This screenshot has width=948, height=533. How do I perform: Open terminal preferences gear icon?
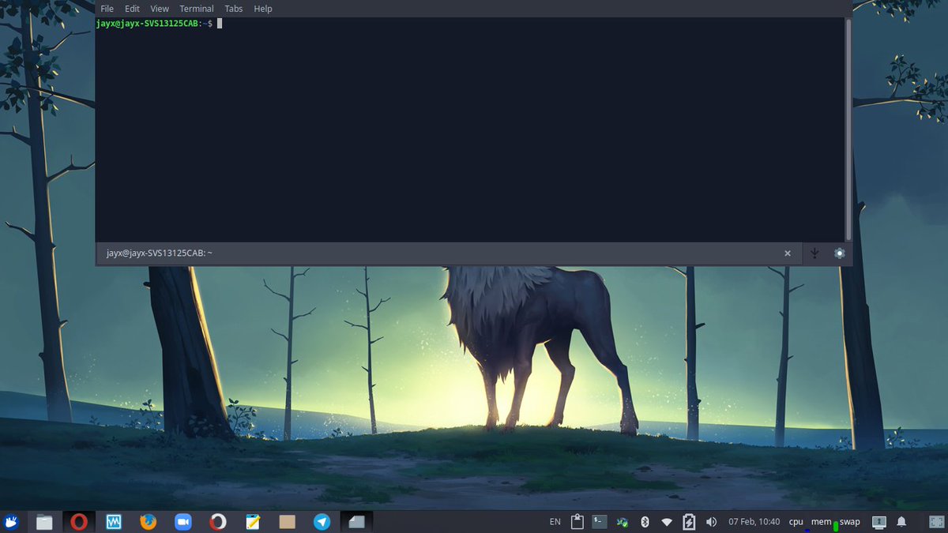click(x=840, y=253)
